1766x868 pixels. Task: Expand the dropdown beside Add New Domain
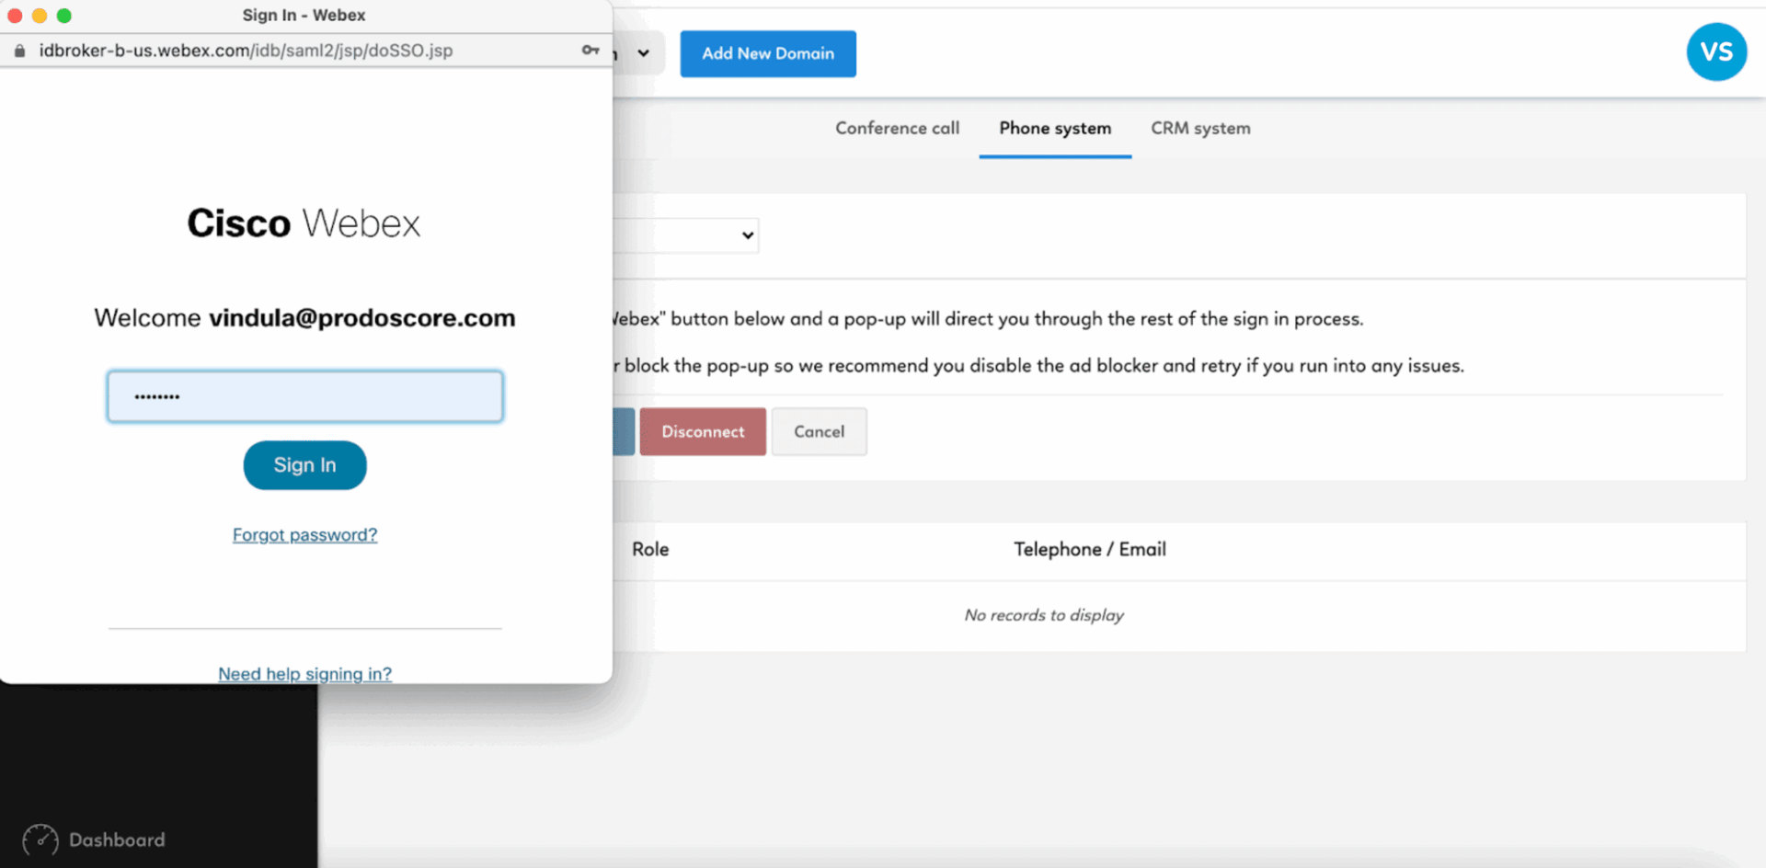pyautogui.click(x=643, y=53)
